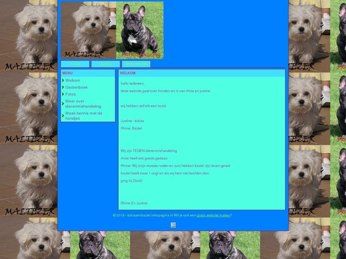The width and height of the screenshot is (346, 259).
Task: Open Meer over dierenmishandeling page
Action: tap(83, 104)
